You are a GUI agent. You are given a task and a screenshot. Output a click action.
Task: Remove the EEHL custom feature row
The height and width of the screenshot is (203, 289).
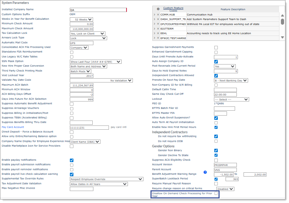click(x=158, y=33)
